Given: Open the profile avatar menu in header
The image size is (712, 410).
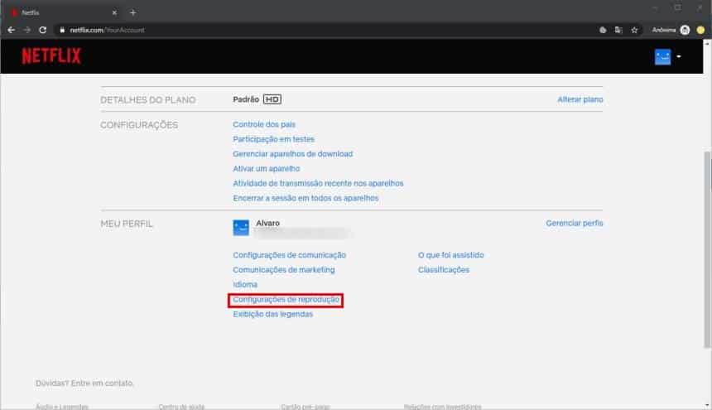Looking at the screenshot, I should (662, 57).
